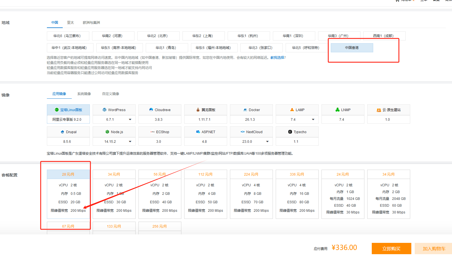Click the Typecho version 1.1

pos(297,141)
